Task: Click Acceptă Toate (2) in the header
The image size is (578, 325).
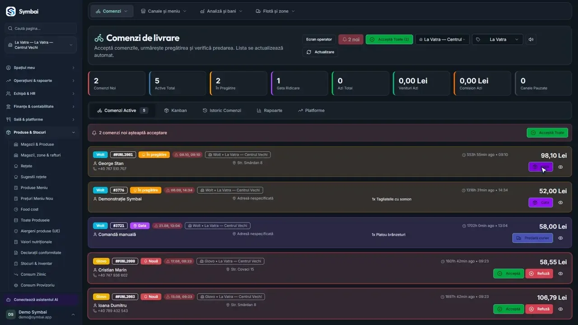Action: [389, 39]
